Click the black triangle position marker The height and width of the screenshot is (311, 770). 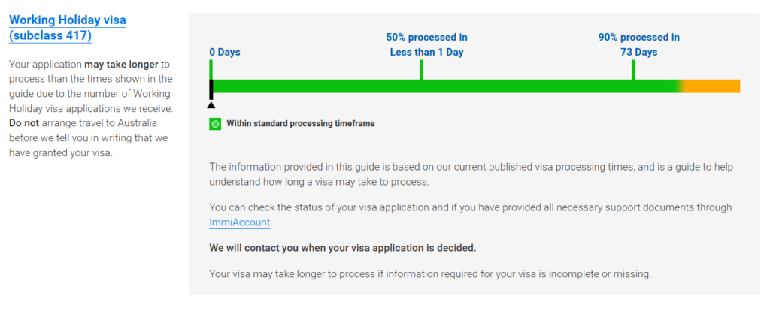pyautogui.click(x=211, y=104)
